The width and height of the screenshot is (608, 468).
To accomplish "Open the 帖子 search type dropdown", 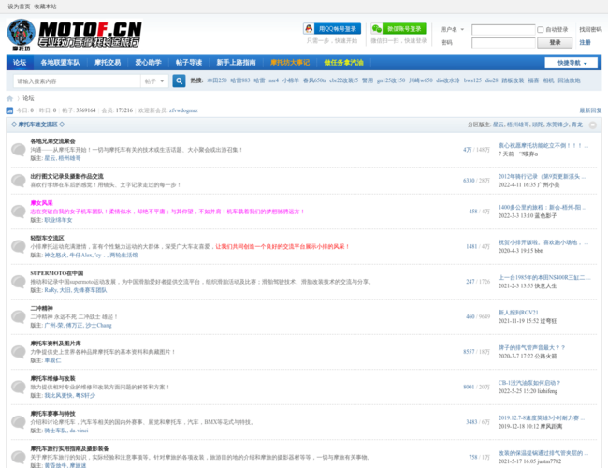I will pos(155,81).
